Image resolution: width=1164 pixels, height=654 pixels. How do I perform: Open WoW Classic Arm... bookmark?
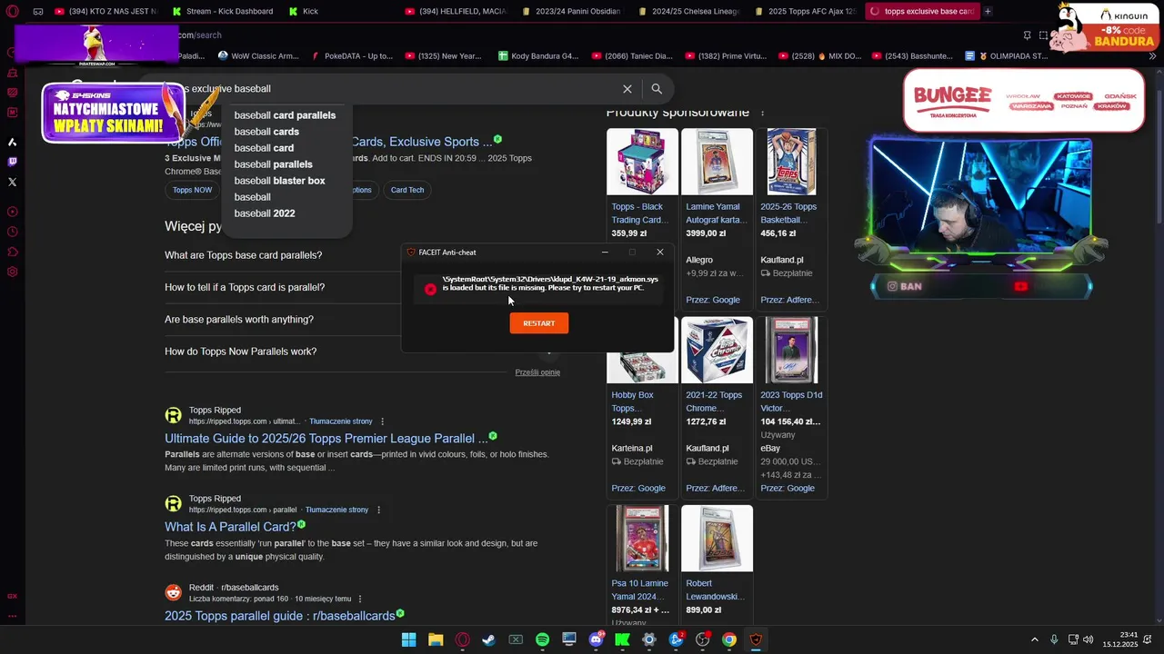coord(258,56)
